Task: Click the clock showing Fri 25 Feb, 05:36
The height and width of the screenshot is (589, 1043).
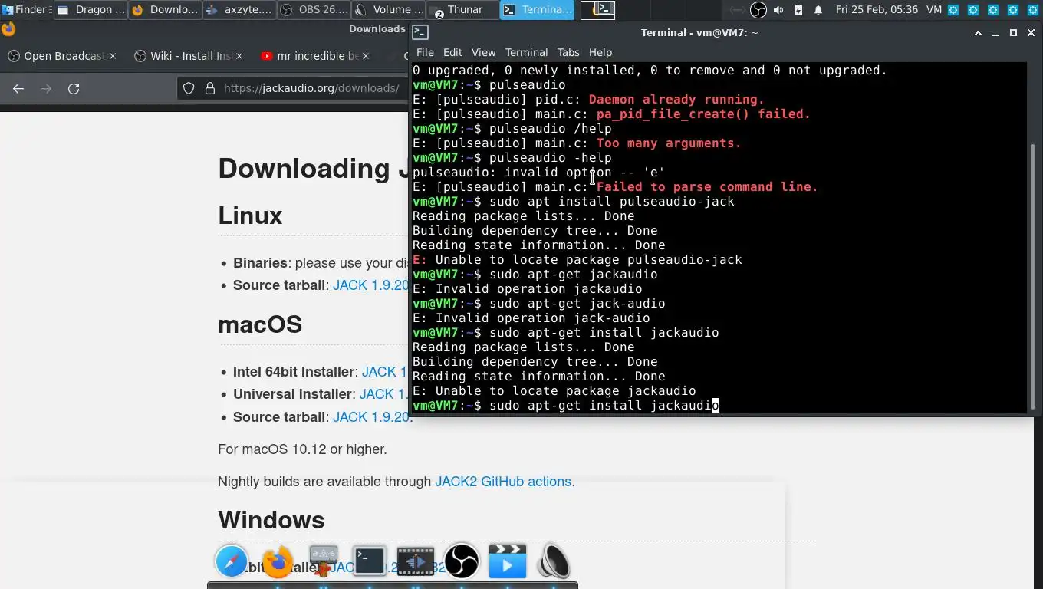Action: click(877, 10)
